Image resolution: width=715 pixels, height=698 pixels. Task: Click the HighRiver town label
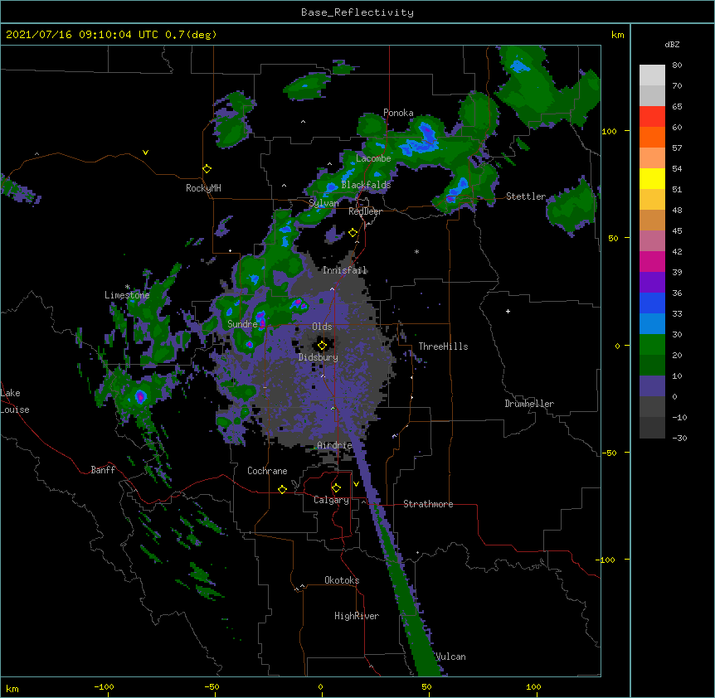point(357,616)
